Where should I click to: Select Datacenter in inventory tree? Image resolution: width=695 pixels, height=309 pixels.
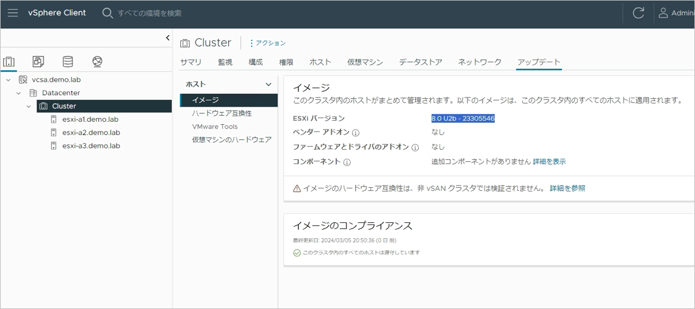coord(61,93)
